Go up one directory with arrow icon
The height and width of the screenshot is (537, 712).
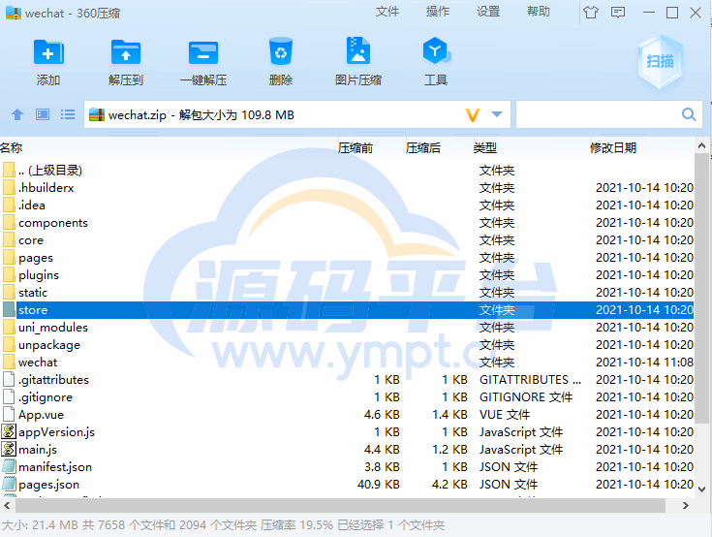[x=17, y=114]
